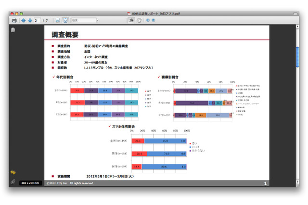308x205 pixels.
Task: Toggle the fit-page view icon
Action: tap(65, 20)
